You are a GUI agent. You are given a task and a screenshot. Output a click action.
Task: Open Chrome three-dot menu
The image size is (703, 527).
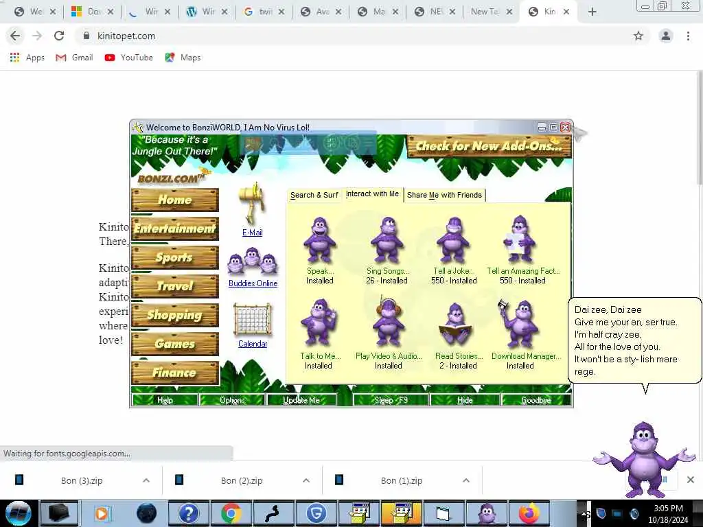point(688,36)
